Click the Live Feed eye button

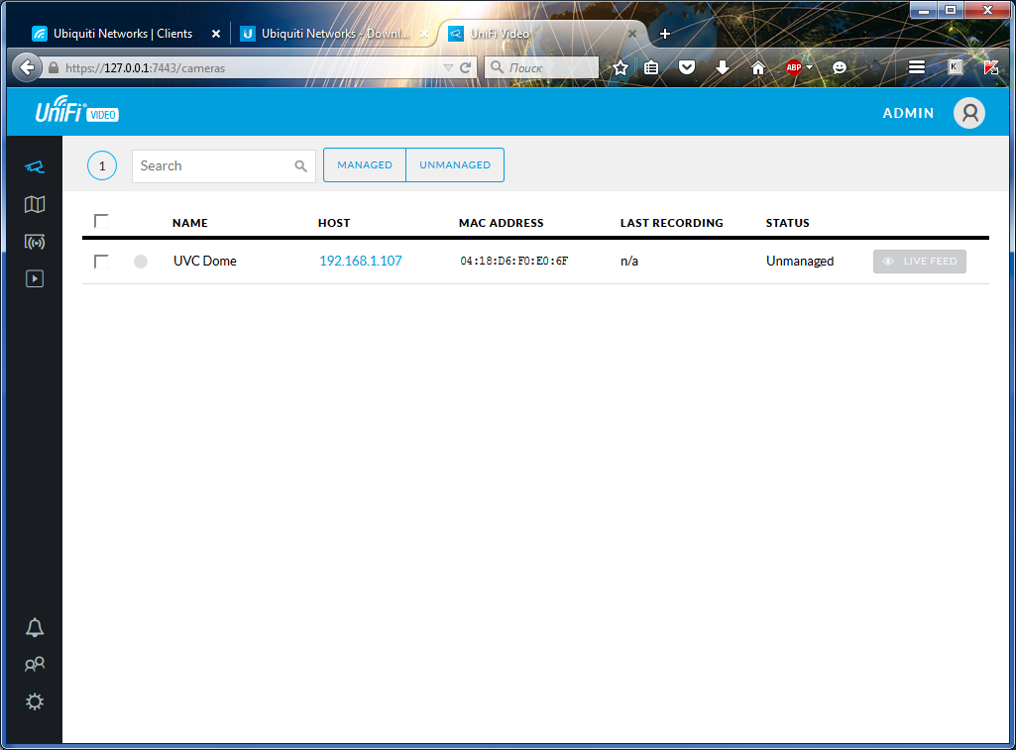click(919, 262)
